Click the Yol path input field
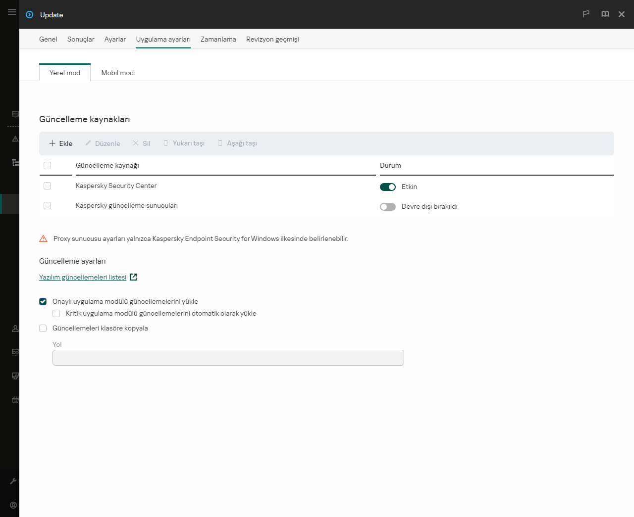Screen dimensions: 634x517 228,358
